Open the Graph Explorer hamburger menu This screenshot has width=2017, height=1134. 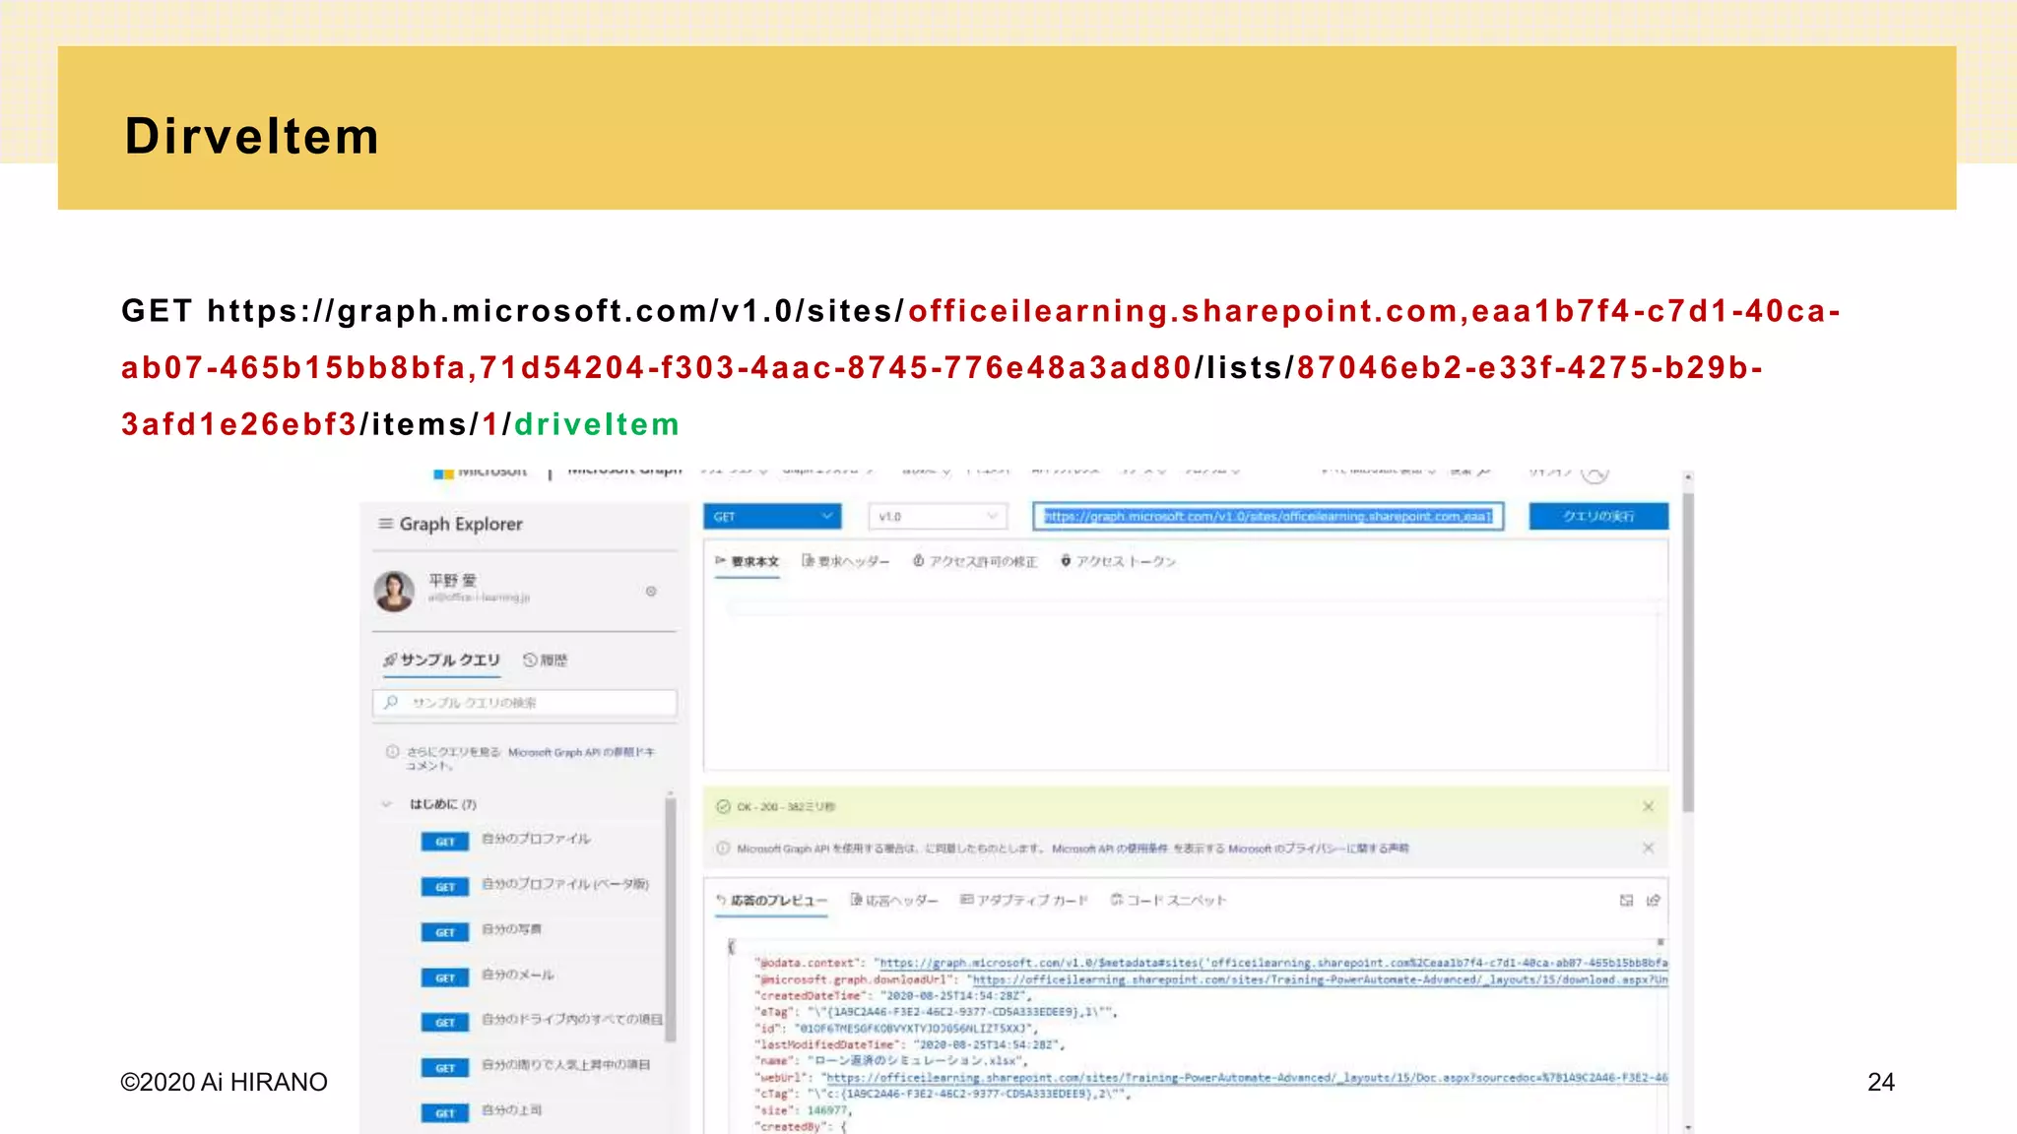[x=386, y=524]
